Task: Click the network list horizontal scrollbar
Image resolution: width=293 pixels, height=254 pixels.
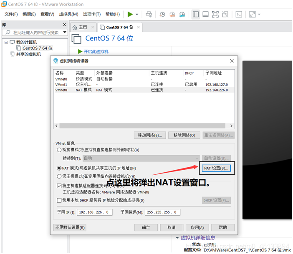Action: click(x=142, y=126)
